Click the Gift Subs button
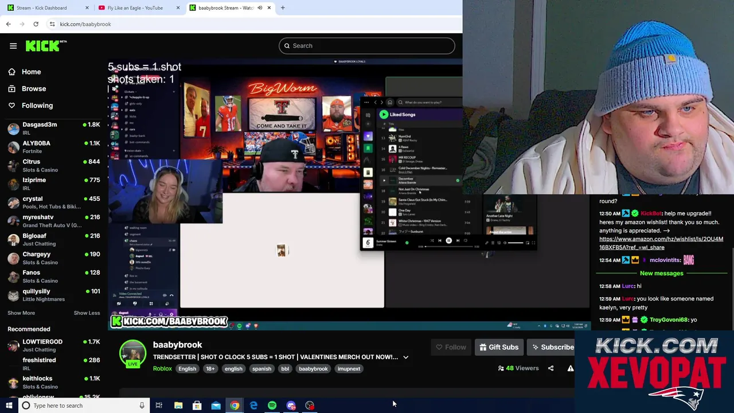This screenshot has height=413, width=734. [499, 347]
